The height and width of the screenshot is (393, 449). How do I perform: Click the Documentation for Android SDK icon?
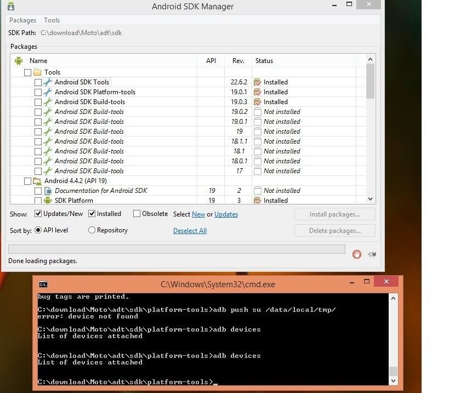tap(48, 191)
